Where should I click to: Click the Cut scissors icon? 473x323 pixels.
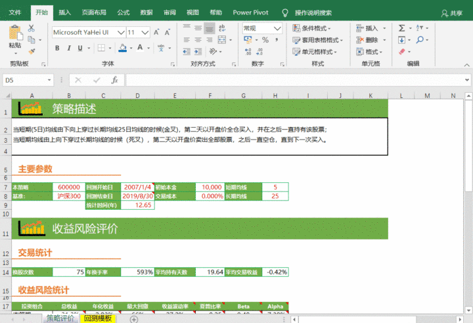coord(31,28)
